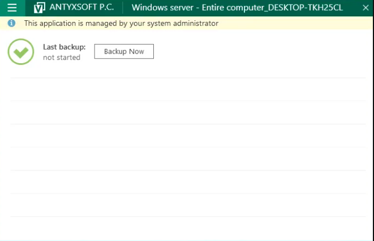Click the Veeam logo icon in header

click(x=40, y=8)
